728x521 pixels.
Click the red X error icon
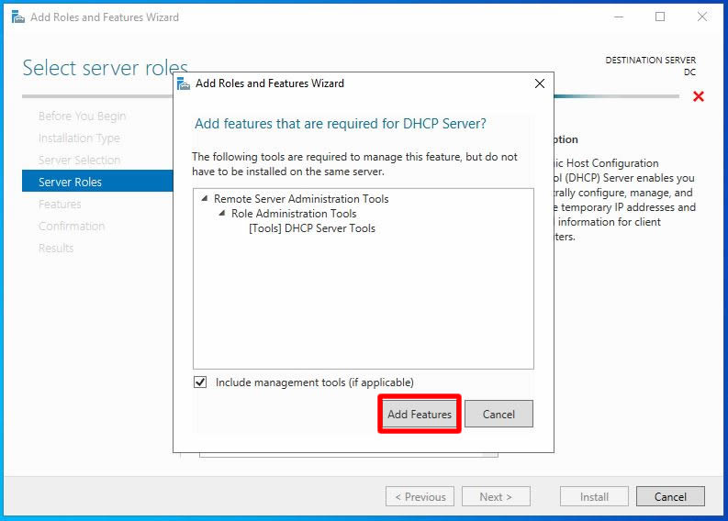(x=699, y=96)
